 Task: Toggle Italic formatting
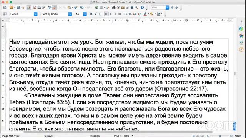coord(96,14)
